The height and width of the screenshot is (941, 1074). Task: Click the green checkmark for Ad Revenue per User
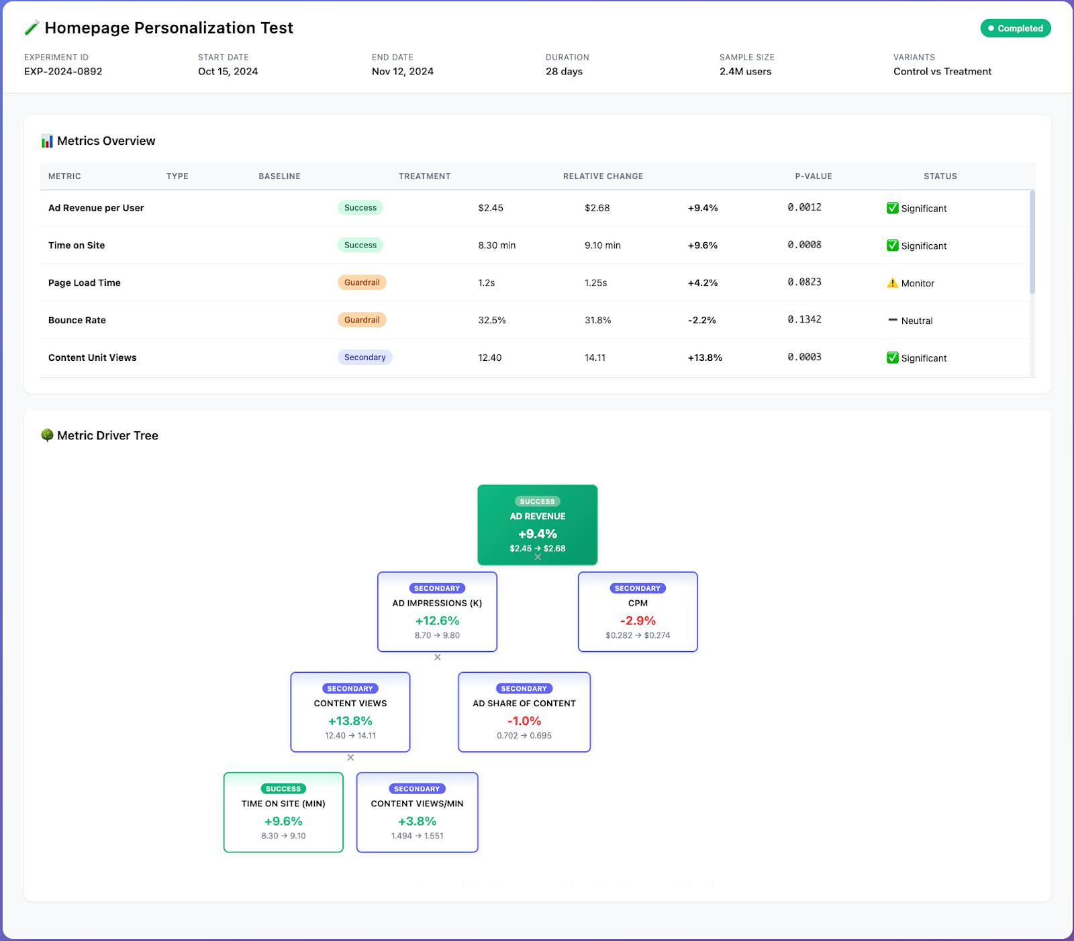click(x=892, y=208)
